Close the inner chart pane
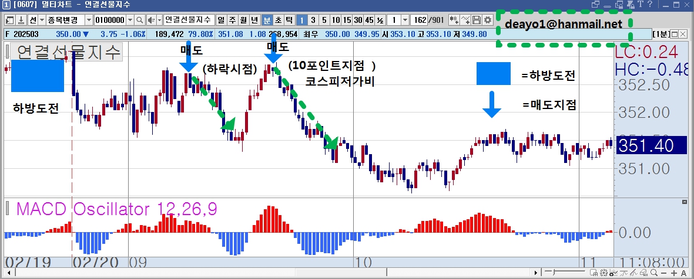 pos(683,35)
